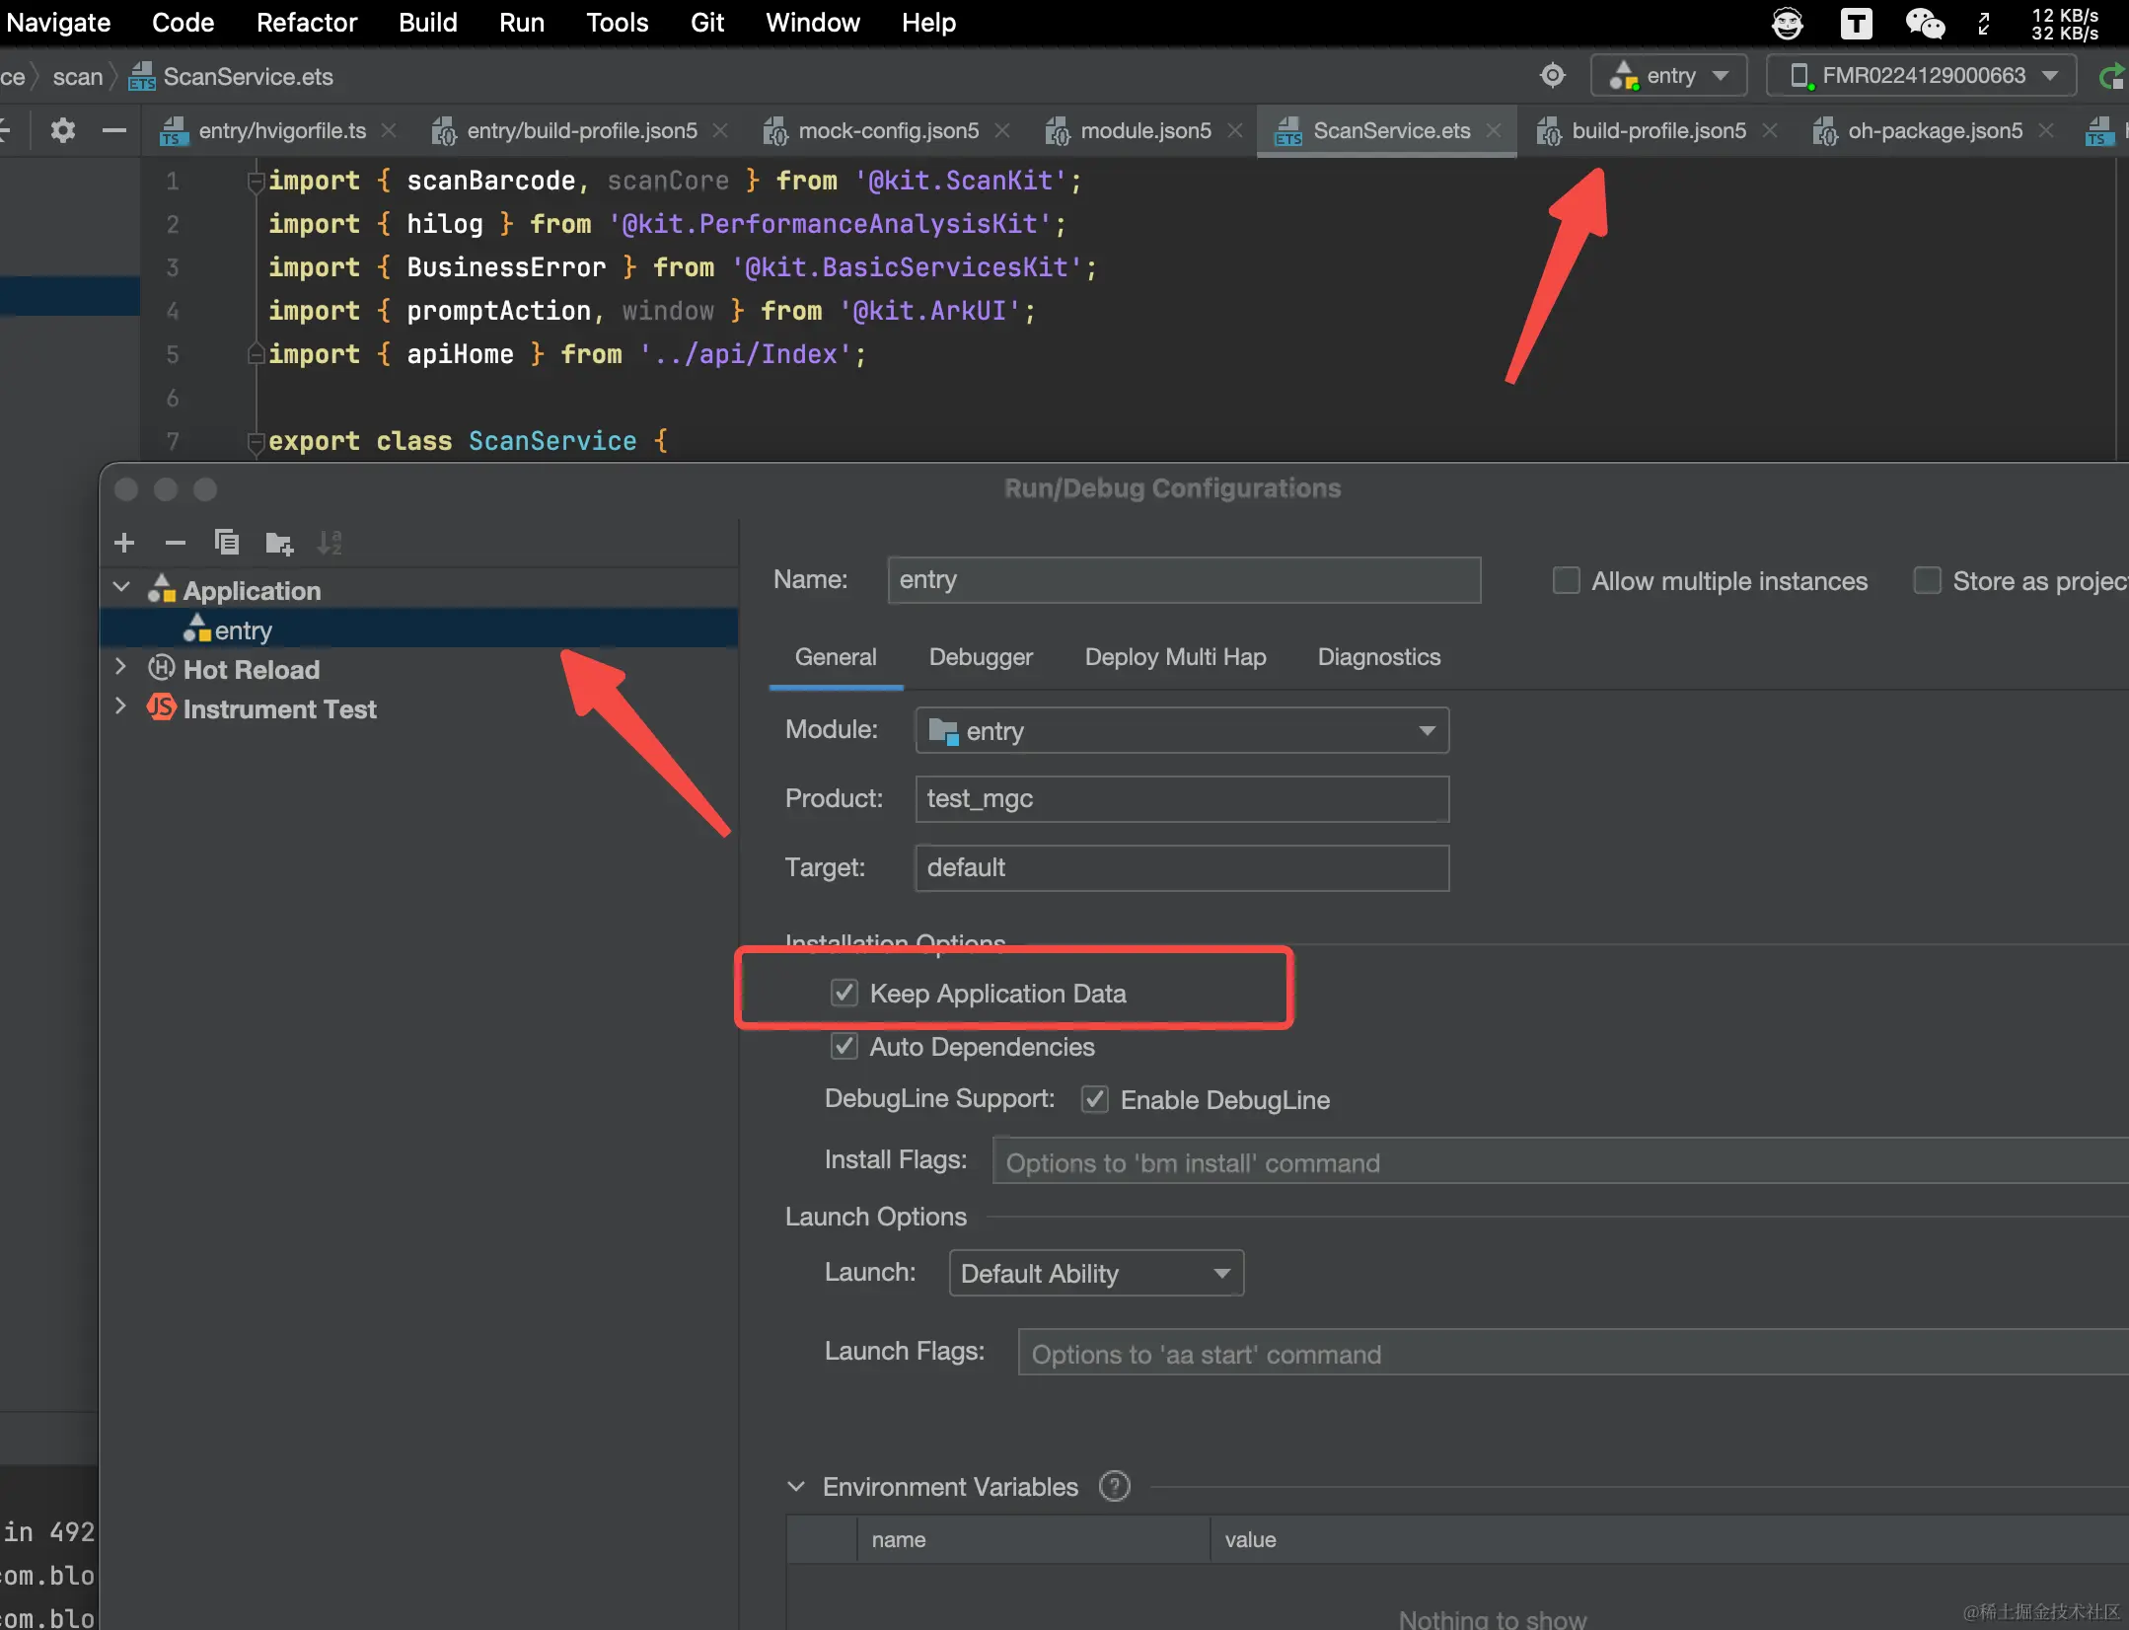Image resolution: width=2129 pixels, height=1630 pixels.
Task: Click the value column header in environment table
Action: pos(1669,1539)
